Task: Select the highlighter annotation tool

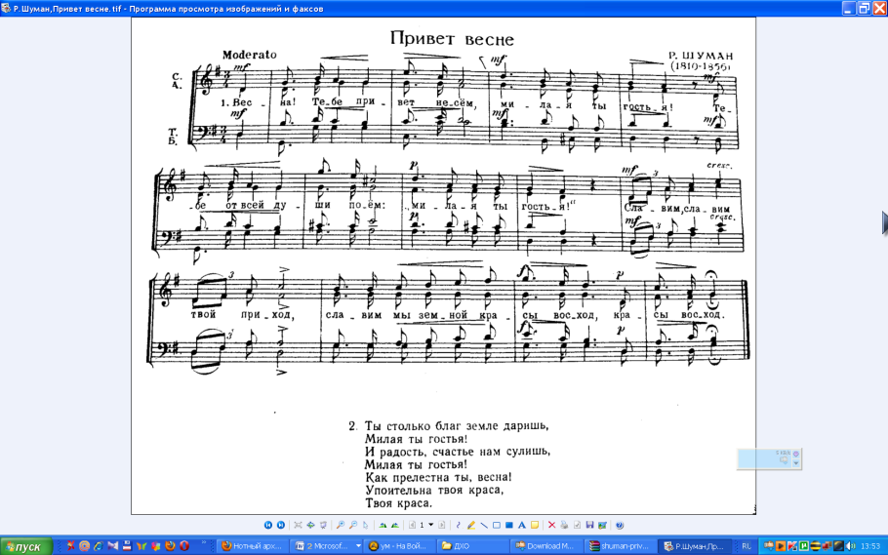Action: pos(471,525)
